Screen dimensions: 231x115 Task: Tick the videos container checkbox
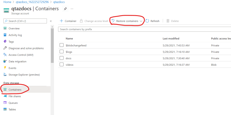coord(61,64)
